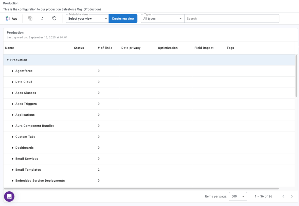This screenshot has height=206, width=299.
Task: Go to the previous page arrow
Action: pos(283,196)
